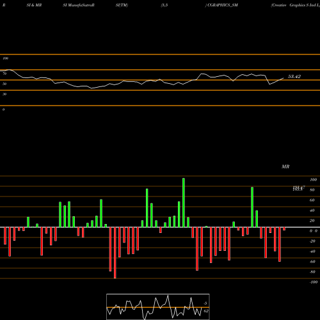Click the 'SI MunafaSutraR' header text
The image size is (320, 320).
pos(79,5)
